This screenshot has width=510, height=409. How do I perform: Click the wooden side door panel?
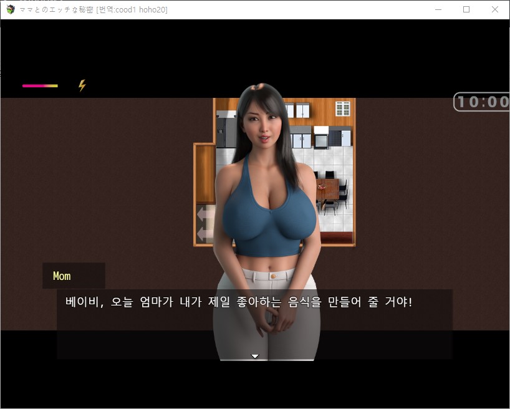(x=205, y=173)
